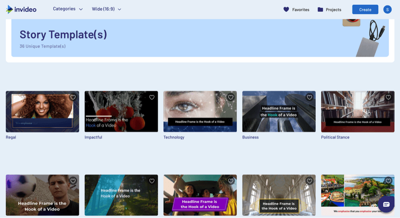Click the soccer ball template thumbnail
Viewport: 400px width, 218px height.
pos(42,195)
